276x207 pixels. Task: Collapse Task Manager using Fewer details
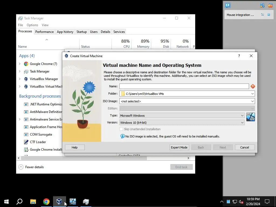[x=31, y=167]
